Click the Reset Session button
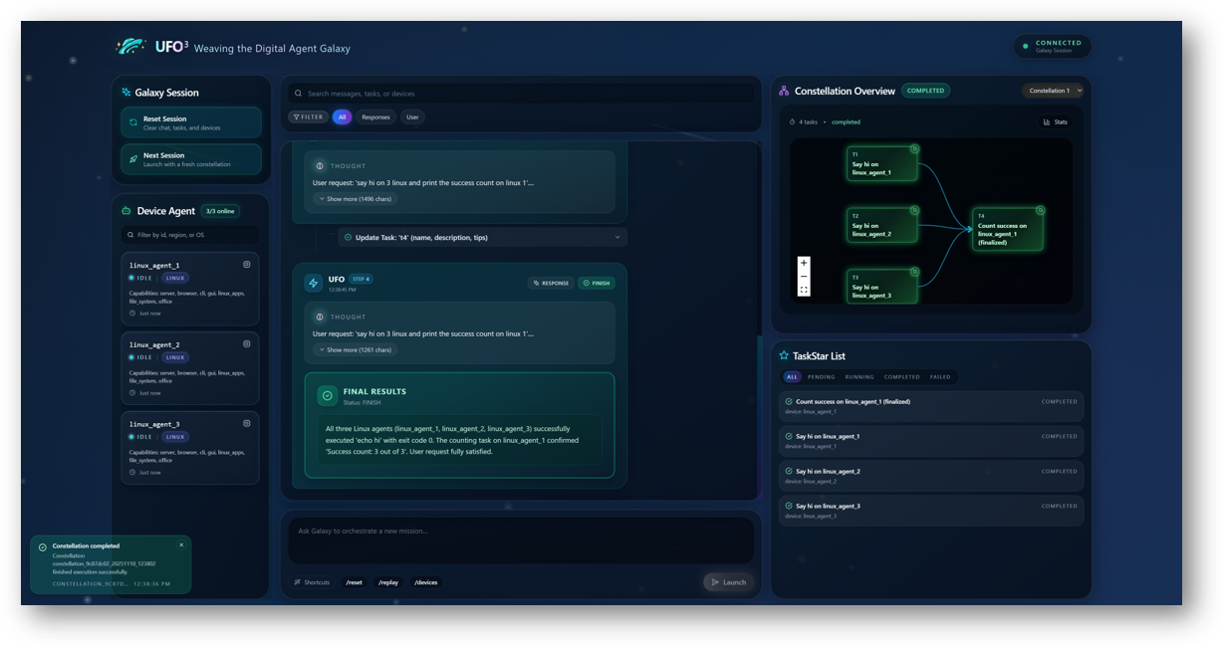The image size is (1224, 647). point(189,121)
